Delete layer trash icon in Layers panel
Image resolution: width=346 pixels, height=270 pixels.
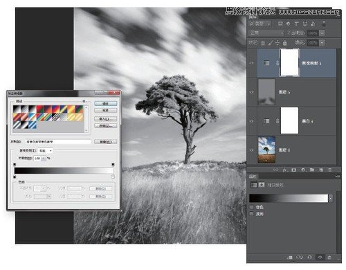[330, 170]
